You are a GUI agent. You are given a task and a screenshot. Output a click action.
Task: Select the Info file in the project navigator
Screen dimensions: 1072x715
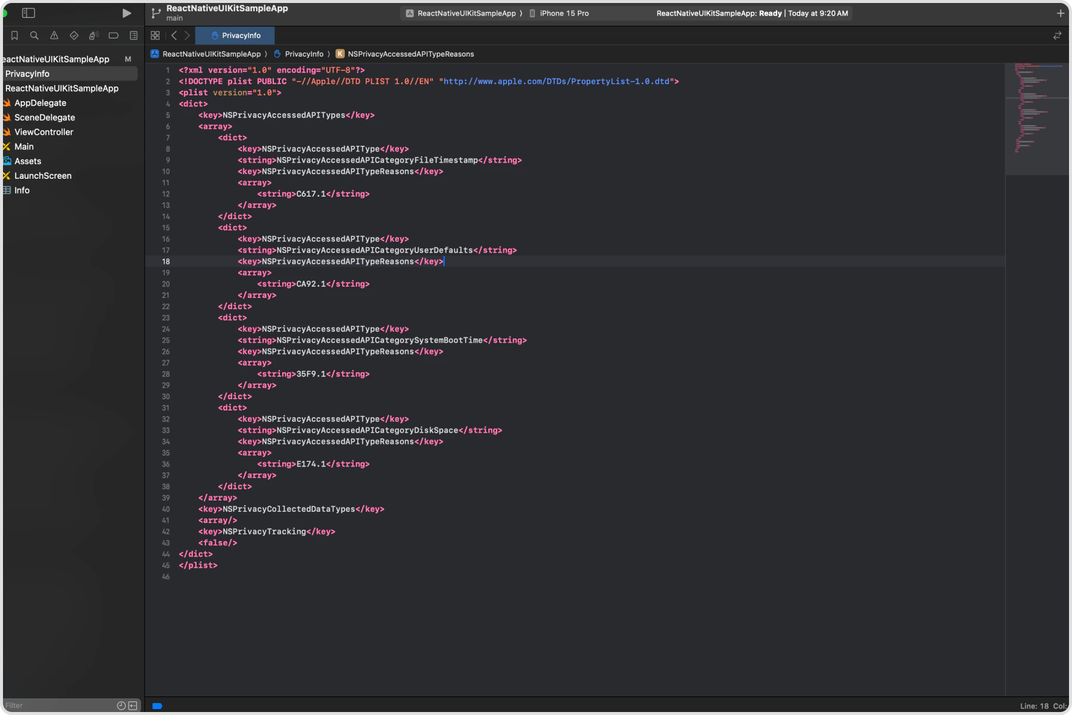(x=21, y=189)
